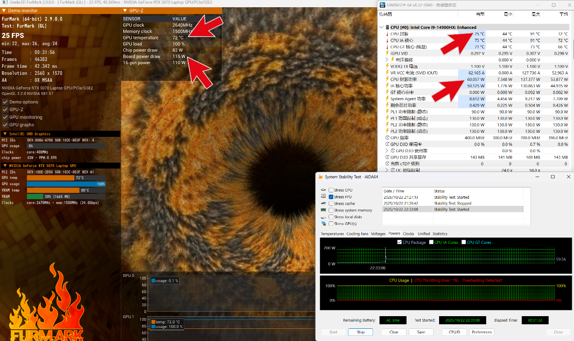Screen dimensions: 574x341
Task: Click the monitor icon beside Stress GPU(s)
Action: (x=323, y=224)
